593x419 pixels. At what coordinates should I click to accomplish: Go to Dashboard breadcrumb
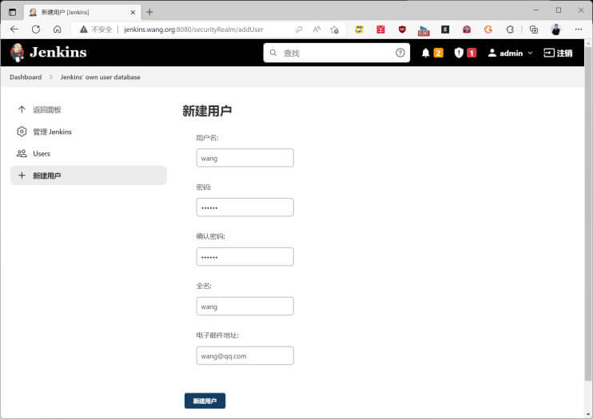pos(26,77)
